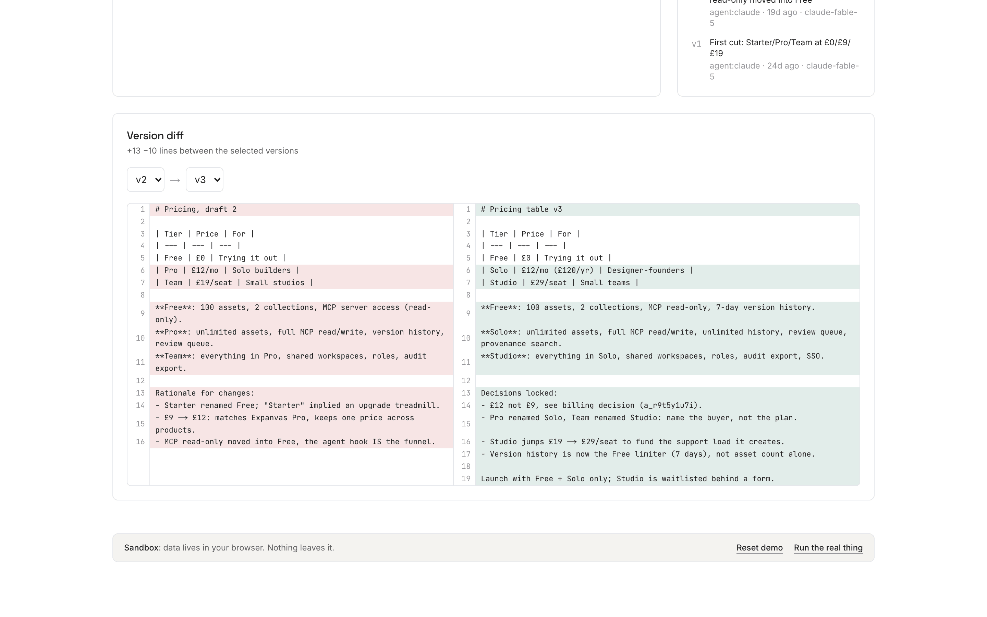The width and height of the screenshot is (987, 617).
Task: Click the "Decisions locked:" line
Action: [x=667, y=394]
